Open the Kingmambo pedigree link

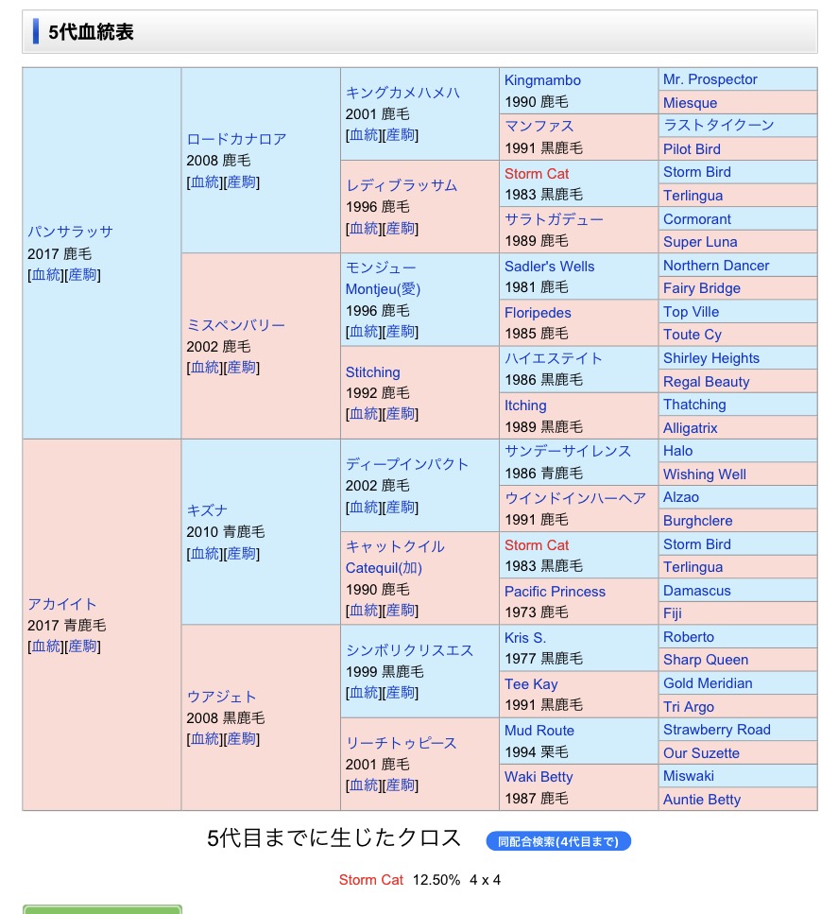542,80
